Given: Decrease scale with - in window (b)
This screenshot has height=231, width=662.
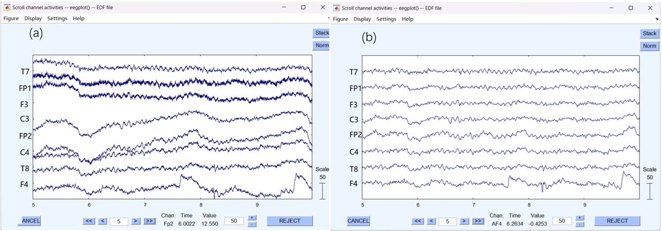Looking at the screenshot, I should click(x=580, y=224).
